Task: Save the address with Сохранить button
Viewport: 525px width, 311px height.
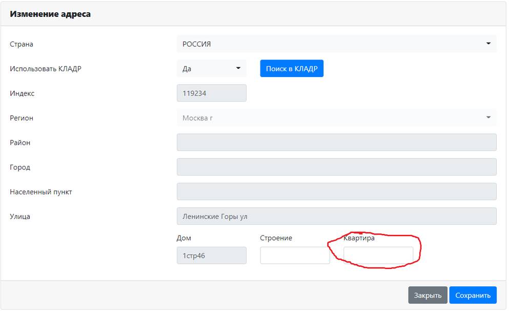Action: 473,295
